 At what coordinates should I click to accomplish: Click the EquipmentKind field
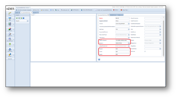[x=123, y=21]
